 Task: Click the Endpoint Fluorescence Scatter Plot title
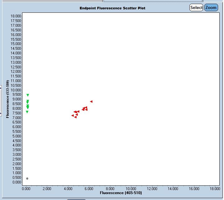112,8
